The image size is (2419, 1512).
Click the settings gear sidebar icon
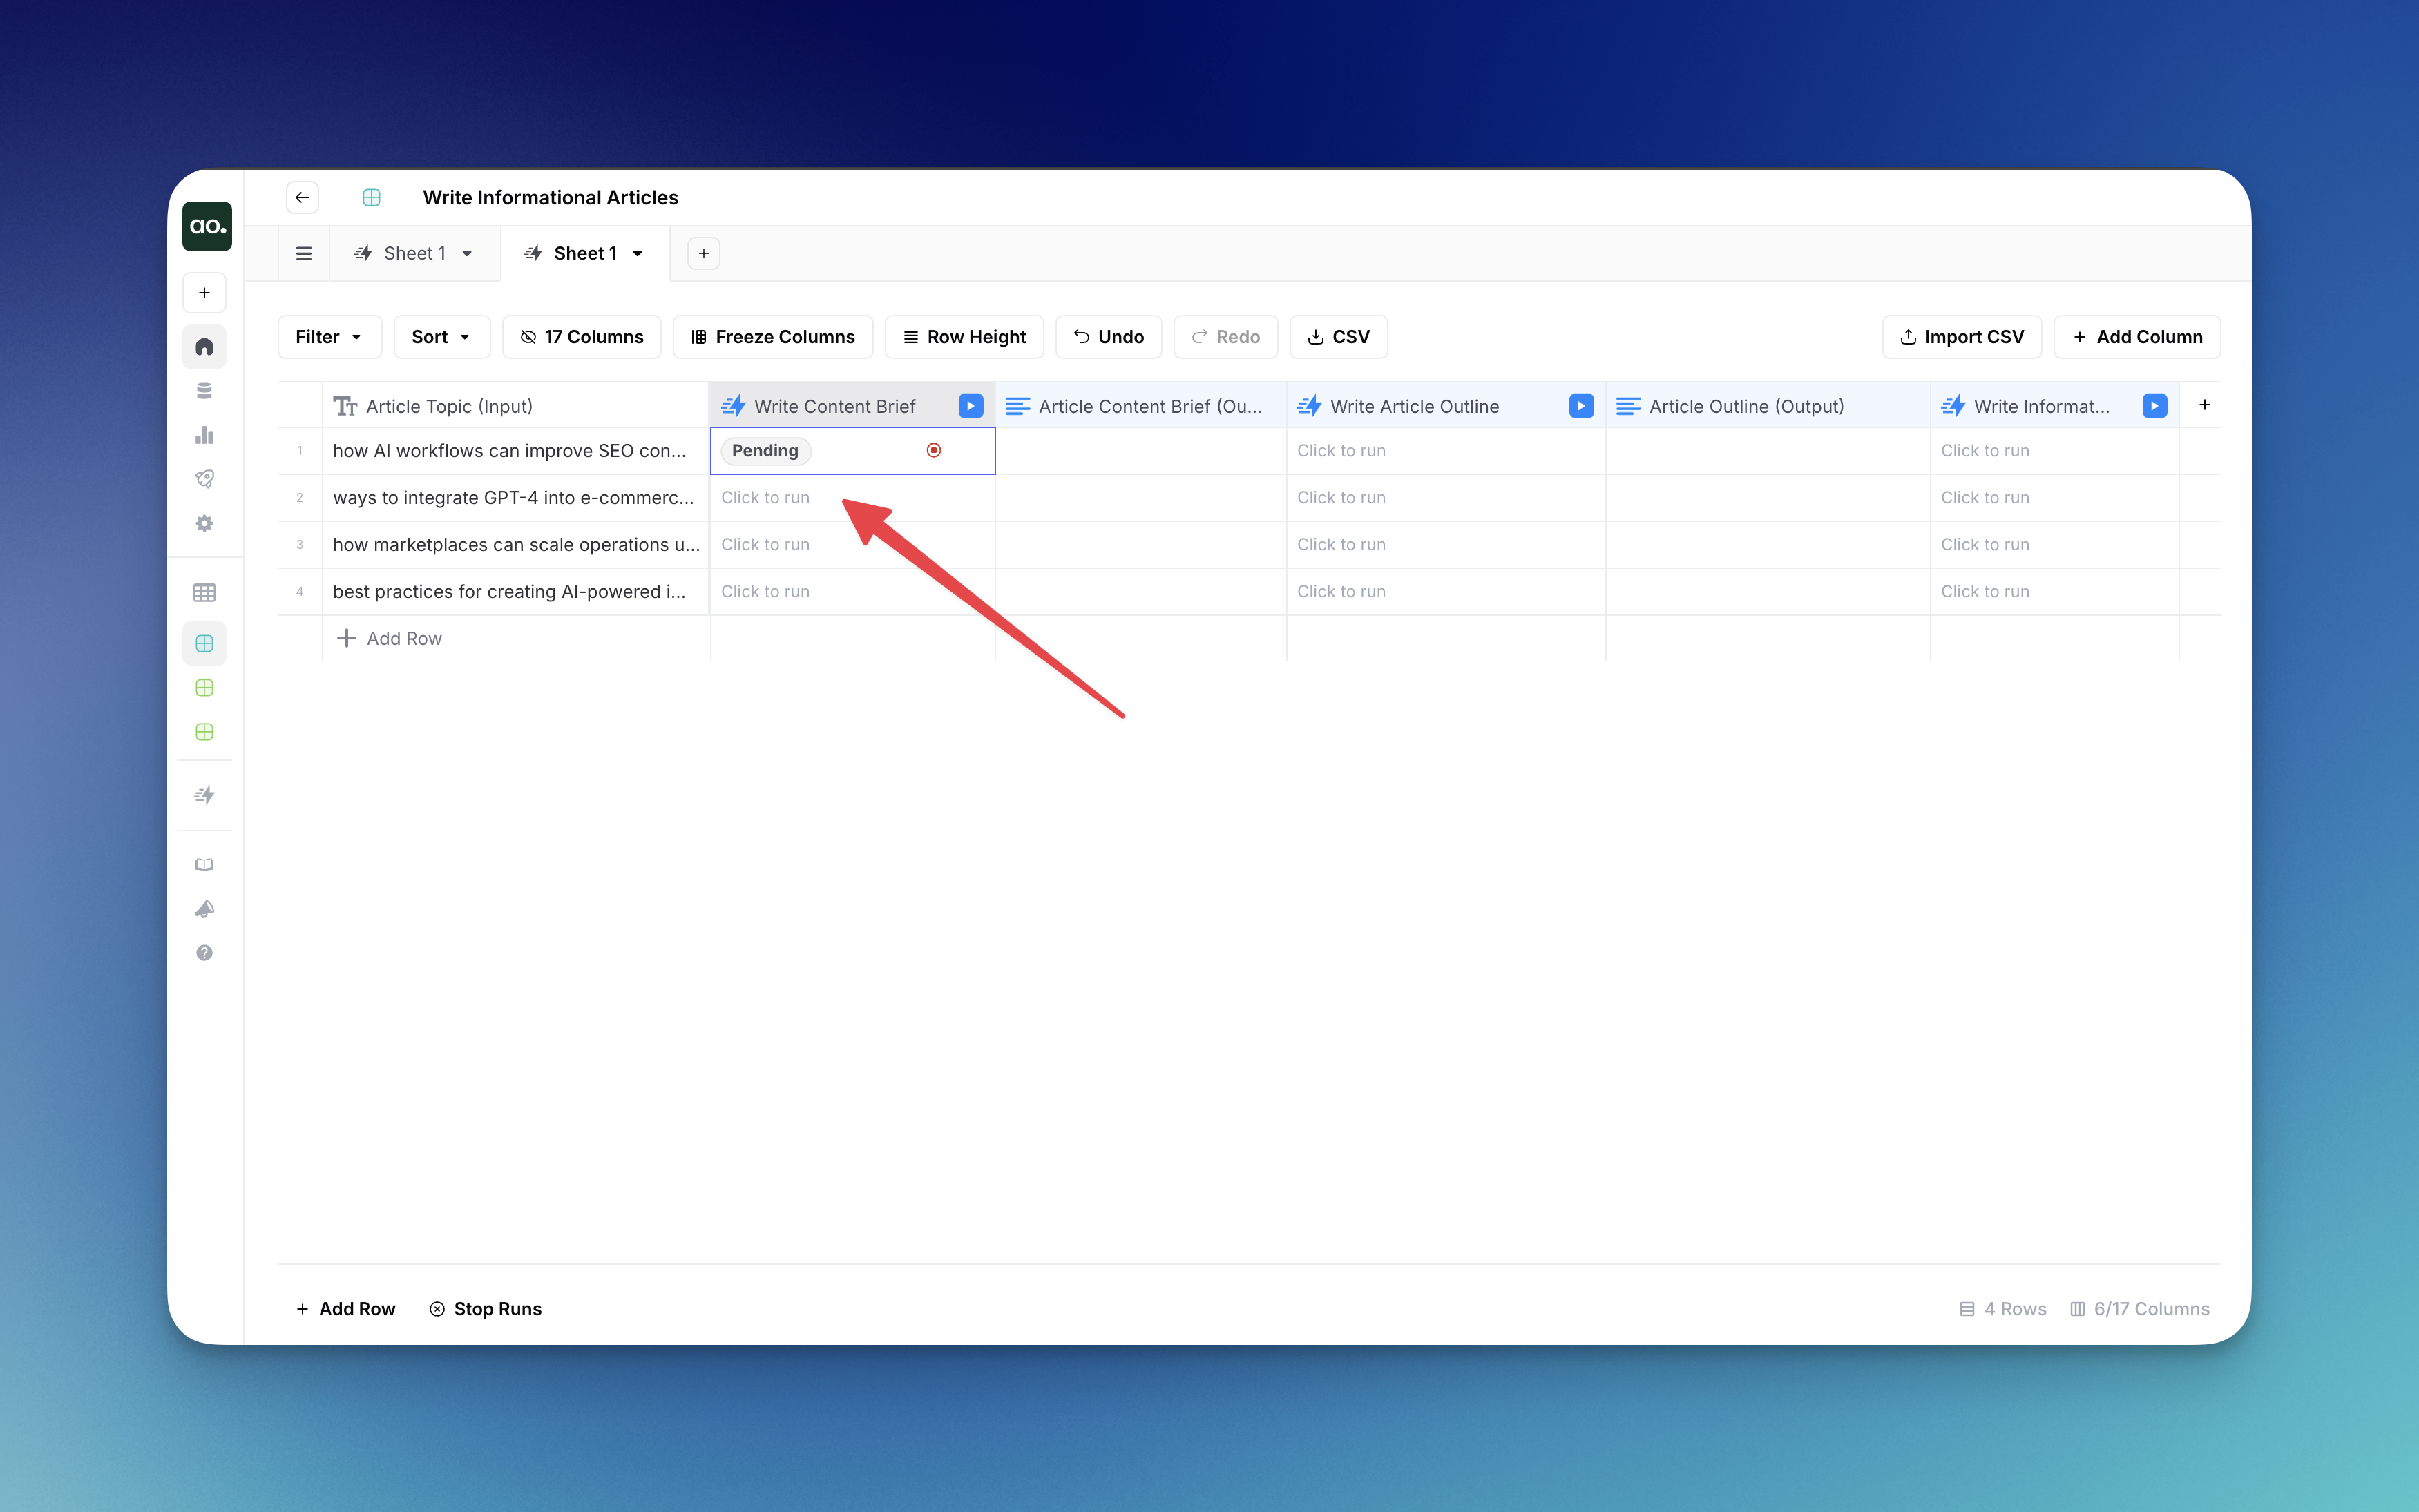point(204,523)
